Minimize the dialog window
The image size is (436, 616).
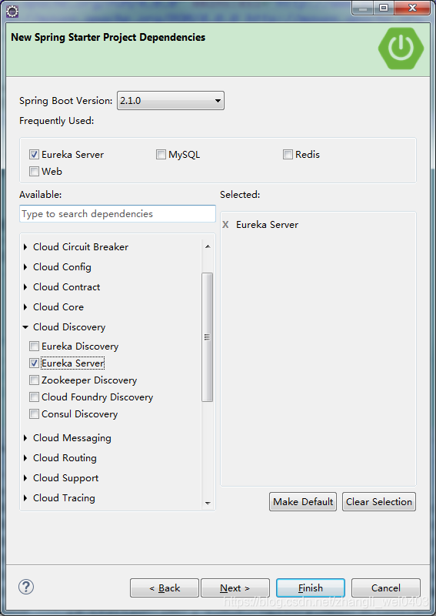pyautogui.click(x=363, y=8)
